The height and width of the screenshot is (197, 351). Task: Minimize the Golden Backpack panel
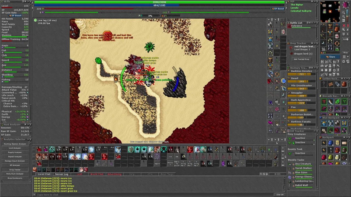(x=347, y=79)
